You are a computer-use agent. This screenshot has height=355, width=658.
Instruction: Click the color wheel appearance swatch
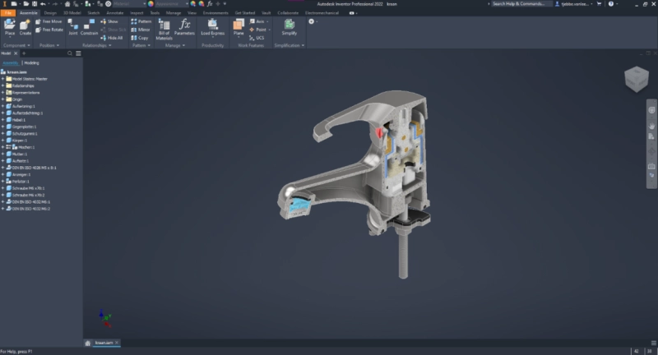pyautogui.click(x=151, y=4)
